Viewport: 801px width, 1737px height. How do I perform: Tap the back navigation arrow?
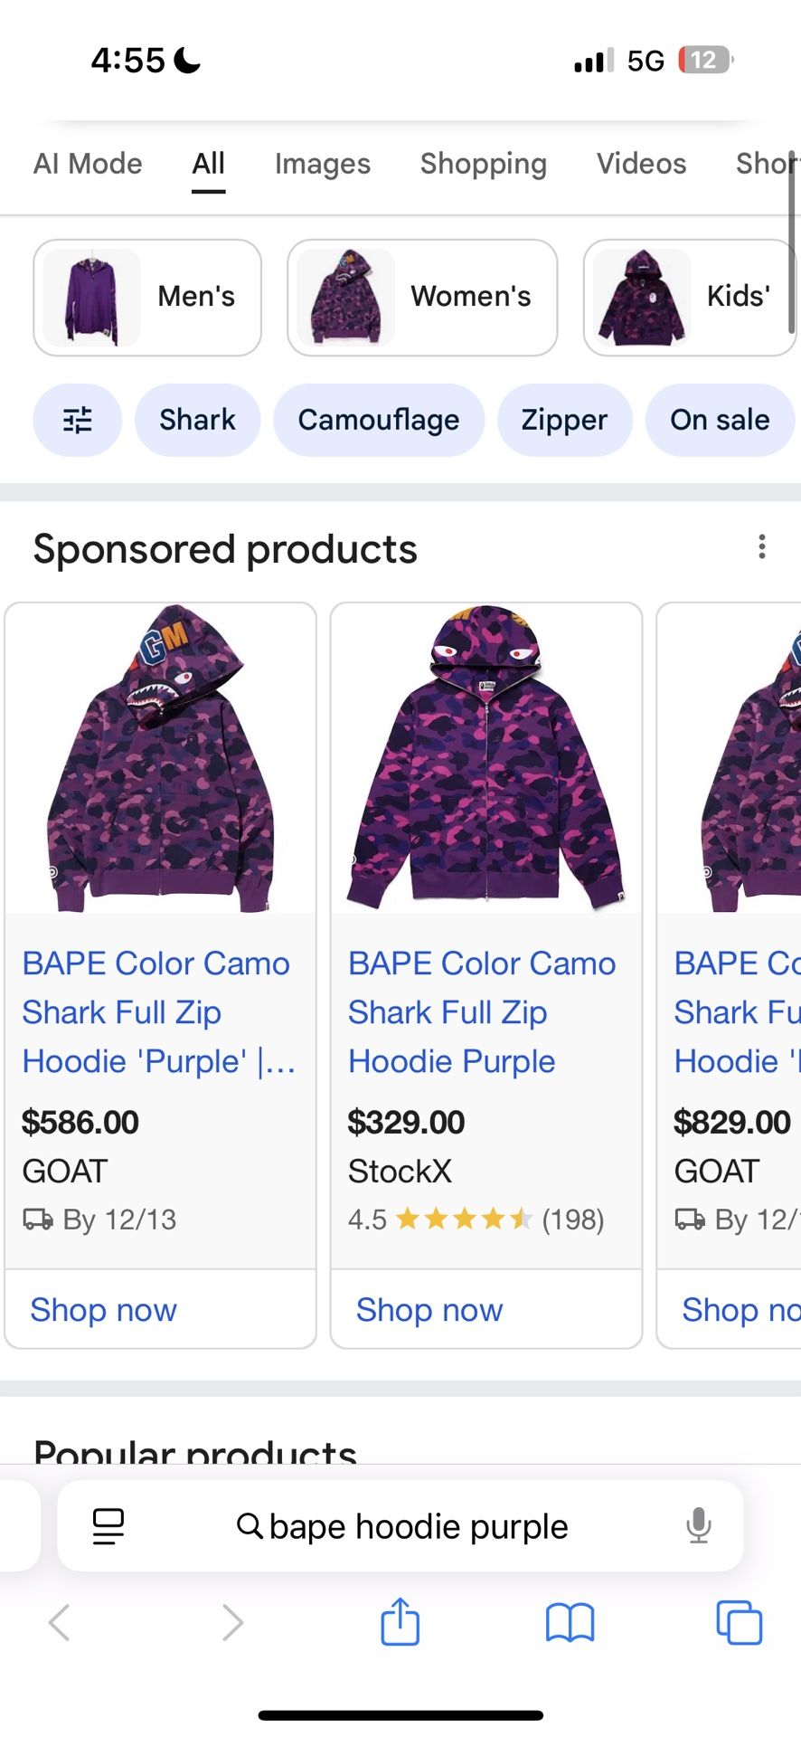[59, 1622]
